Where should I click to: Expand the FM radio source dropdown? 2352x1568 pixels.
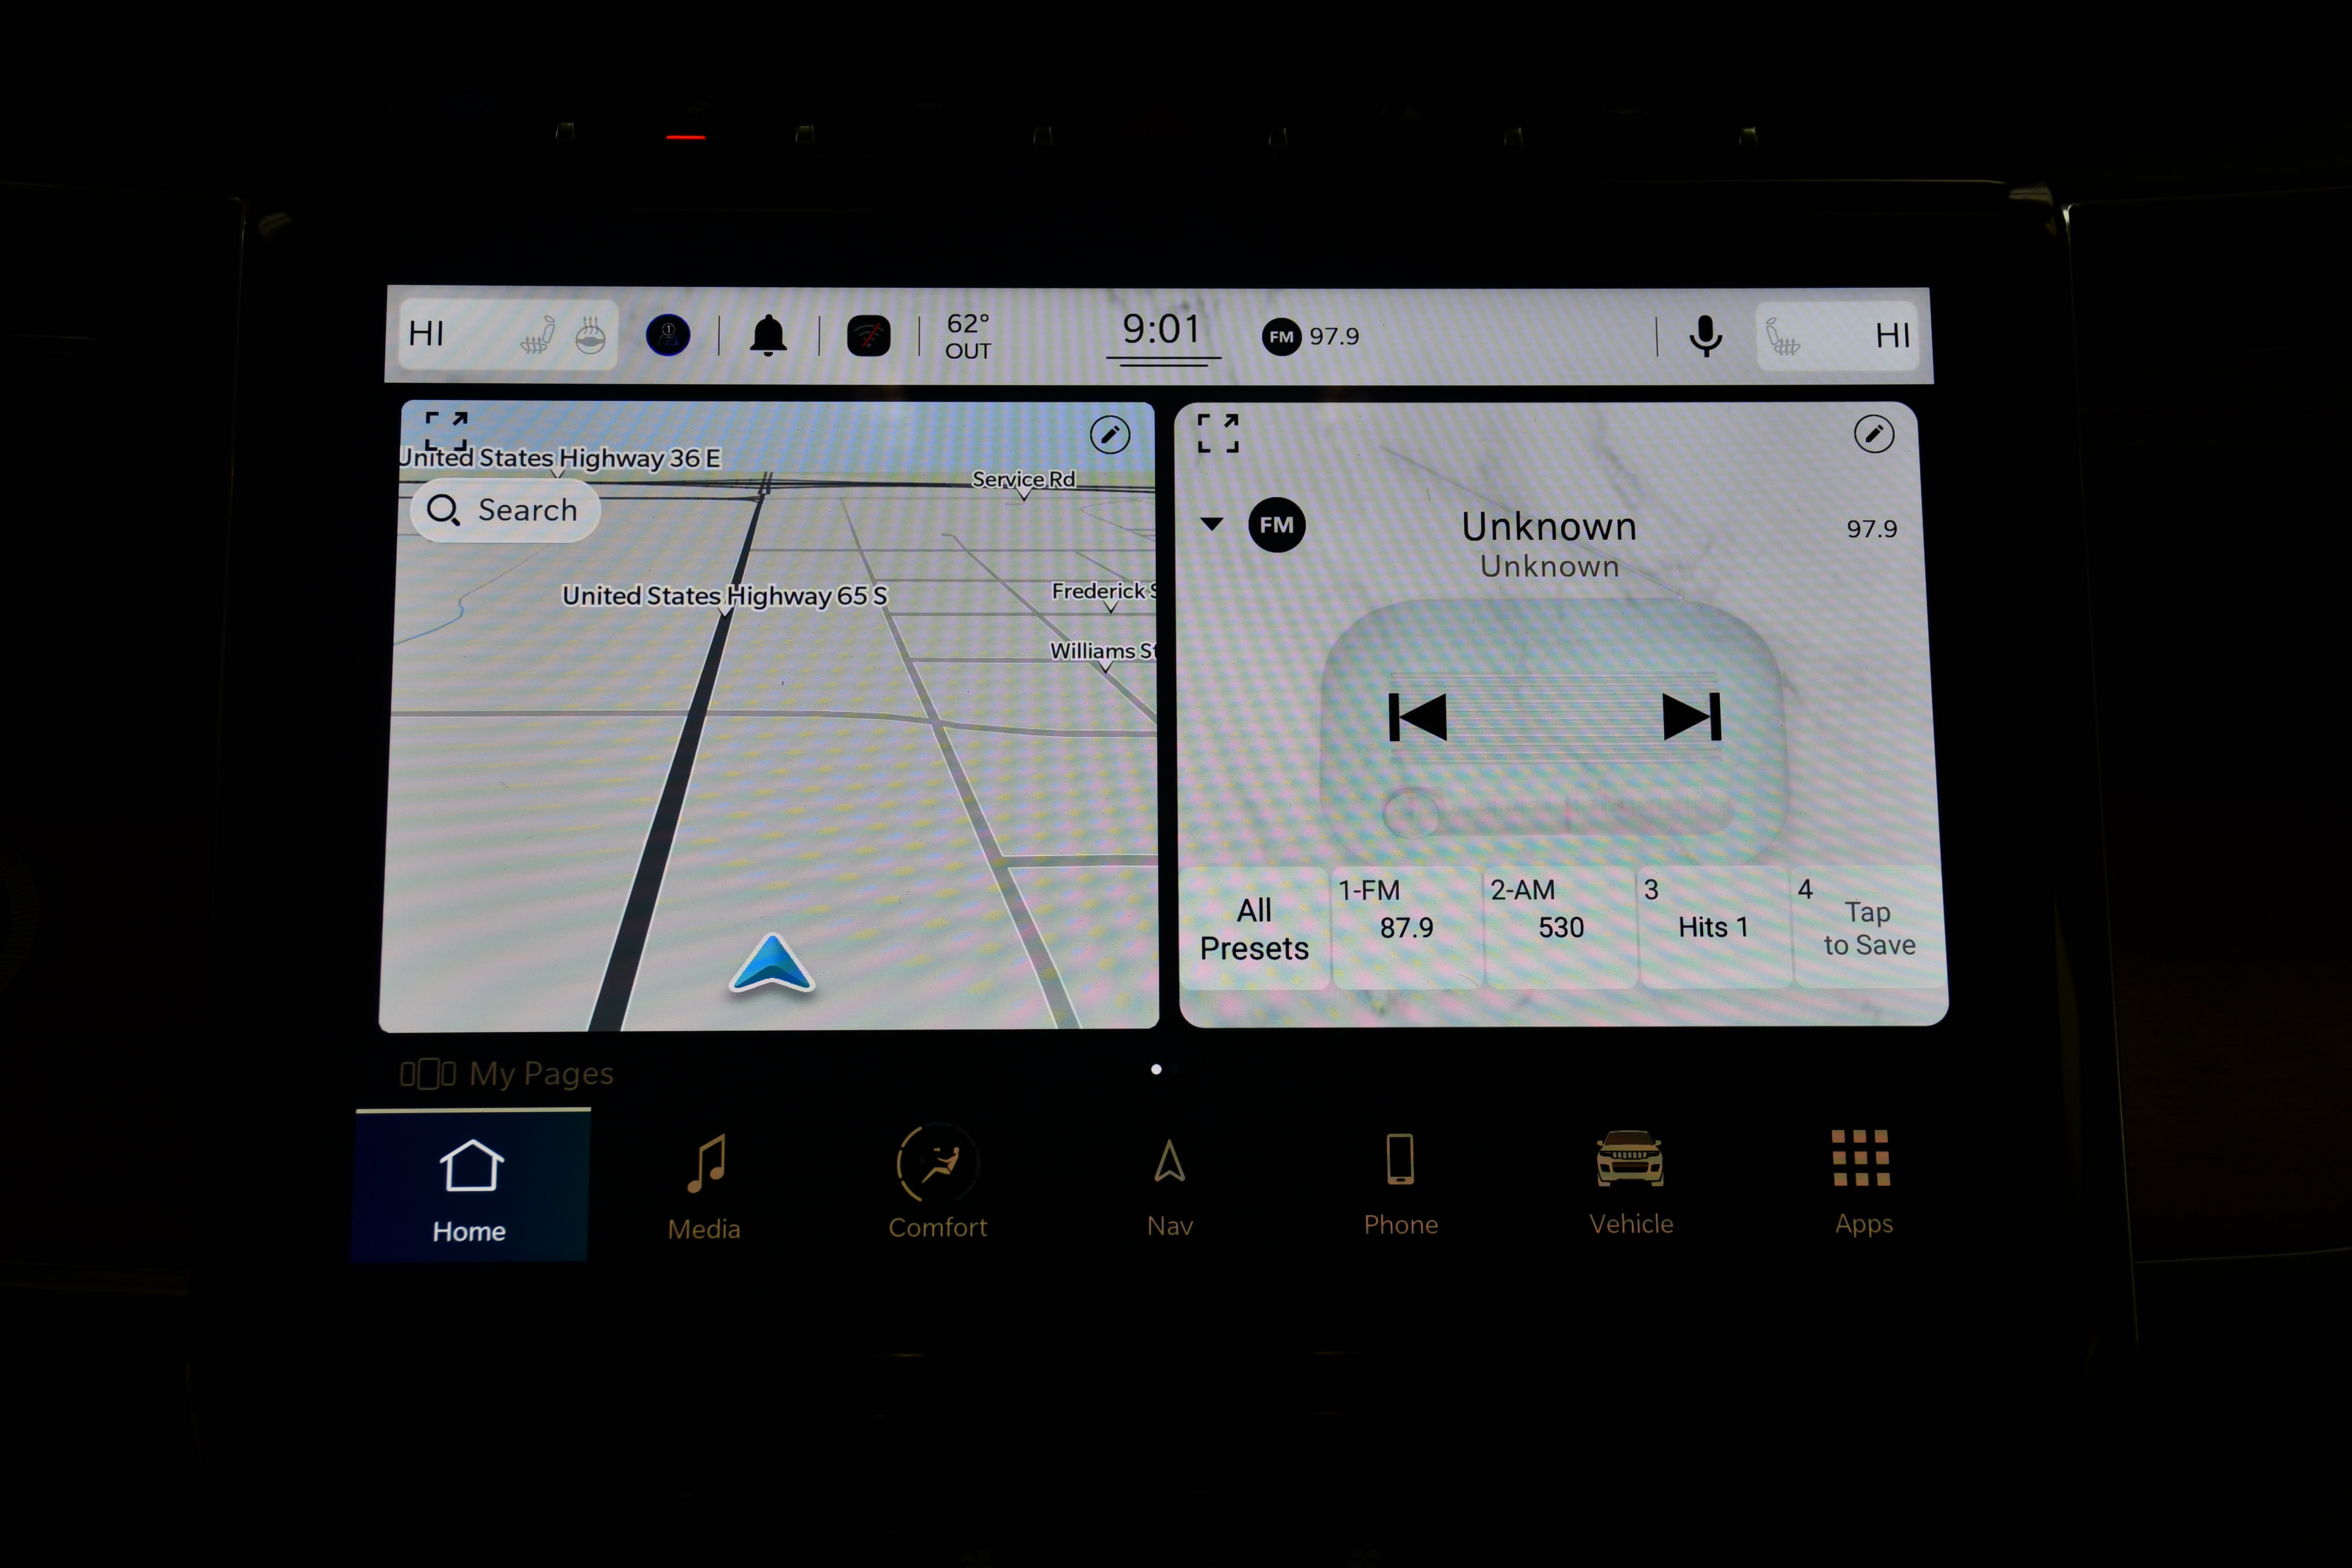[x=1251, y=525]
